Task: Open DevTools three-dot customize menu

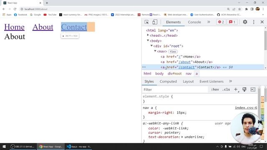Action: [x=254, y=22]
